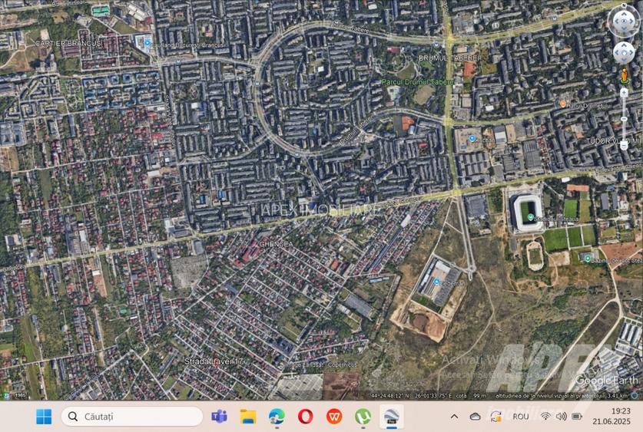Click the Strada Laver 17 label

214,361
